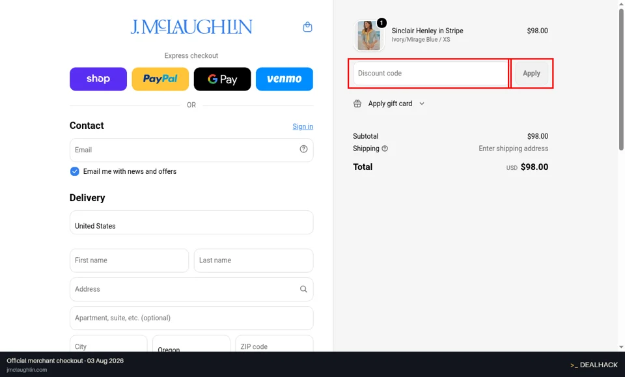Focus the Discount code field

(430, 74)
